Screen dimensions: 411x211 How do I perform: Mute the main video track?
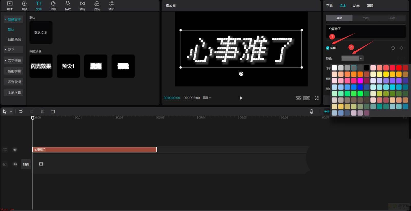pos(15,164)
